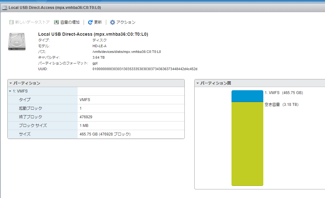Viewport: 325px width, 198px height.
Task: Click the blue refresh arrow icon
Action: click(x=90, y=22)
